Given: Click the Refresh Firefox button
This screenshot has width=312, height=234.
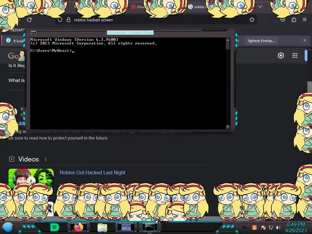Looking at the screenshot, I should coord(261,41).
